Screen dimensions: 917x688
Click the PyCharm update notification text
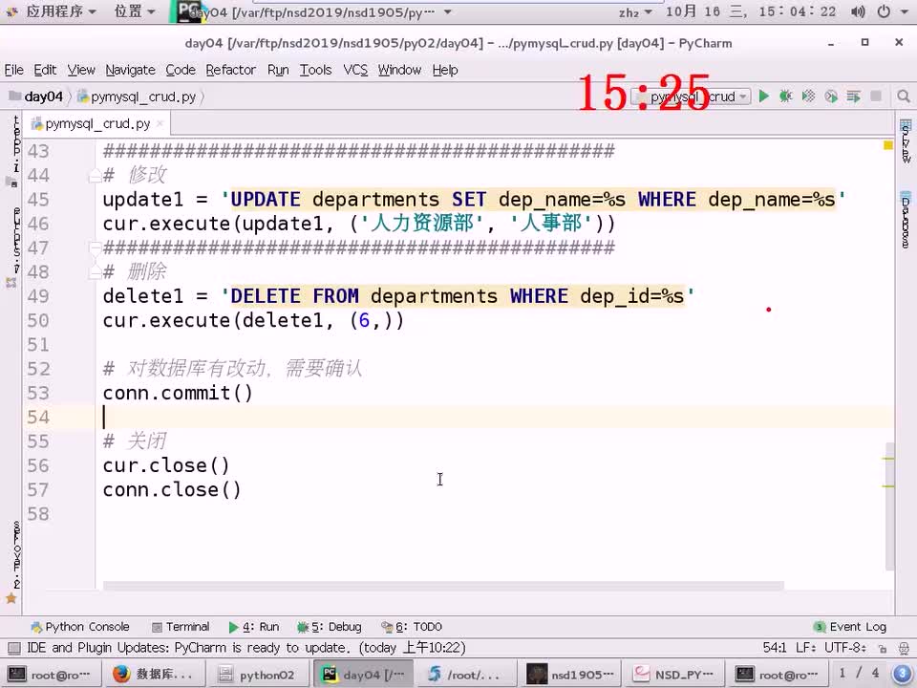(246, 648)
